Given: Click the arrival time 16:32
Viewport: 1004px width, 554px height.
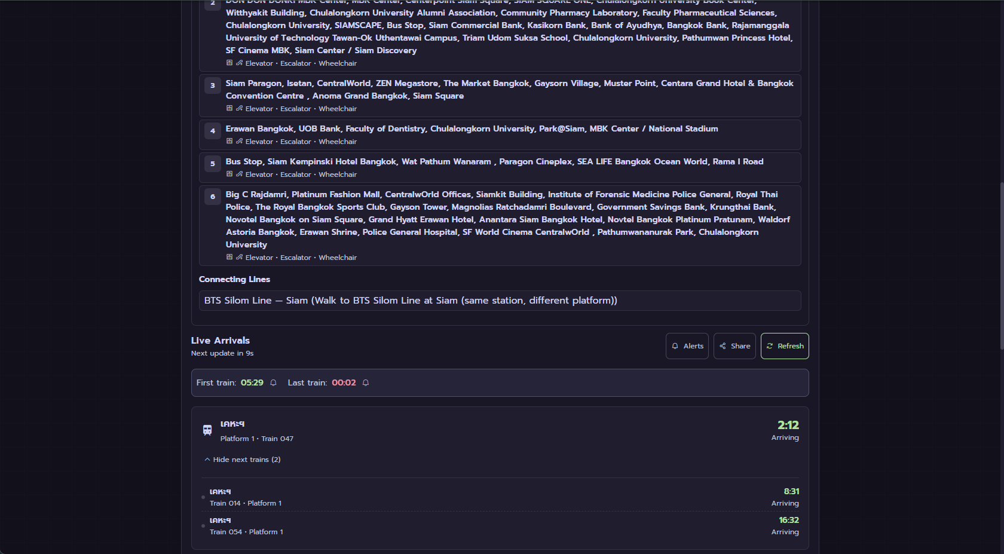Looking at the screenshot, I should 789,520.
